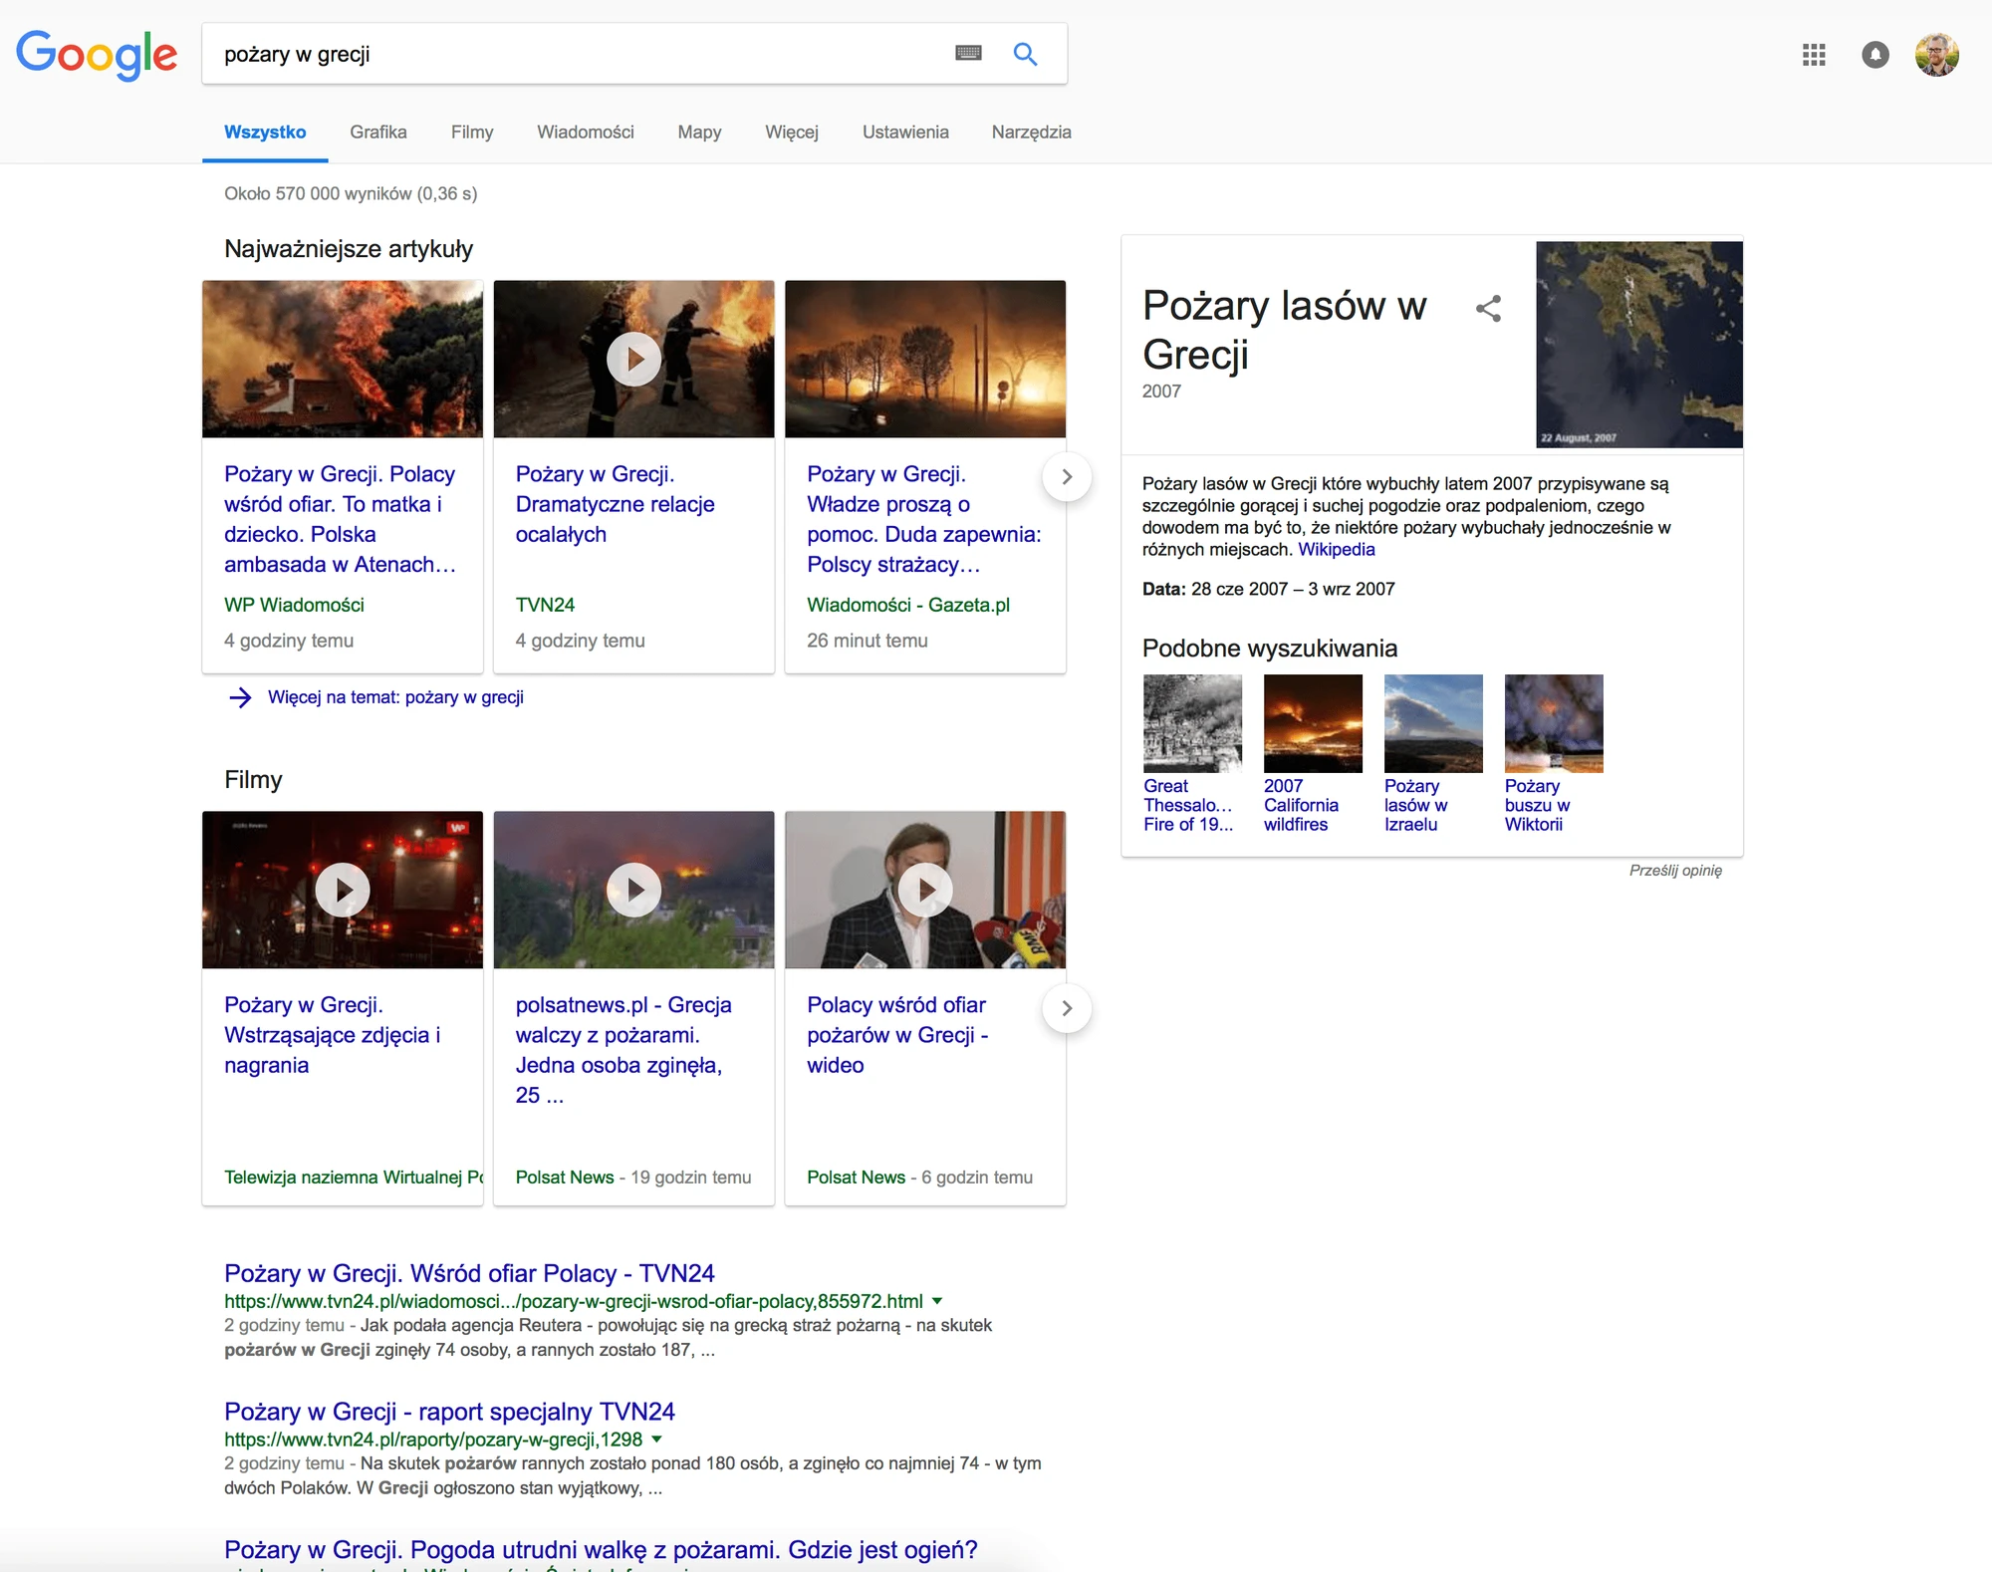Switch to the Wiadomości tab

point(586,132)
